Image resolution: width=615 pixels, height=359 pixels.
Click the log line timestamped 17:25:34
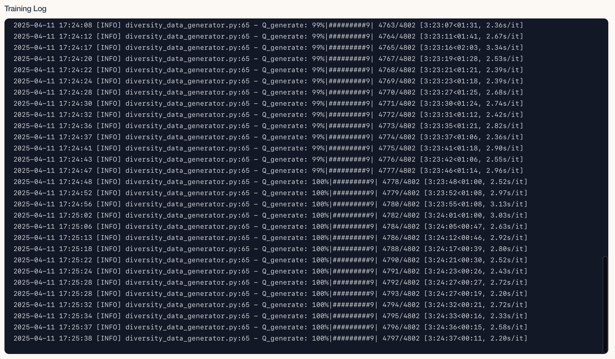(270, 316)
